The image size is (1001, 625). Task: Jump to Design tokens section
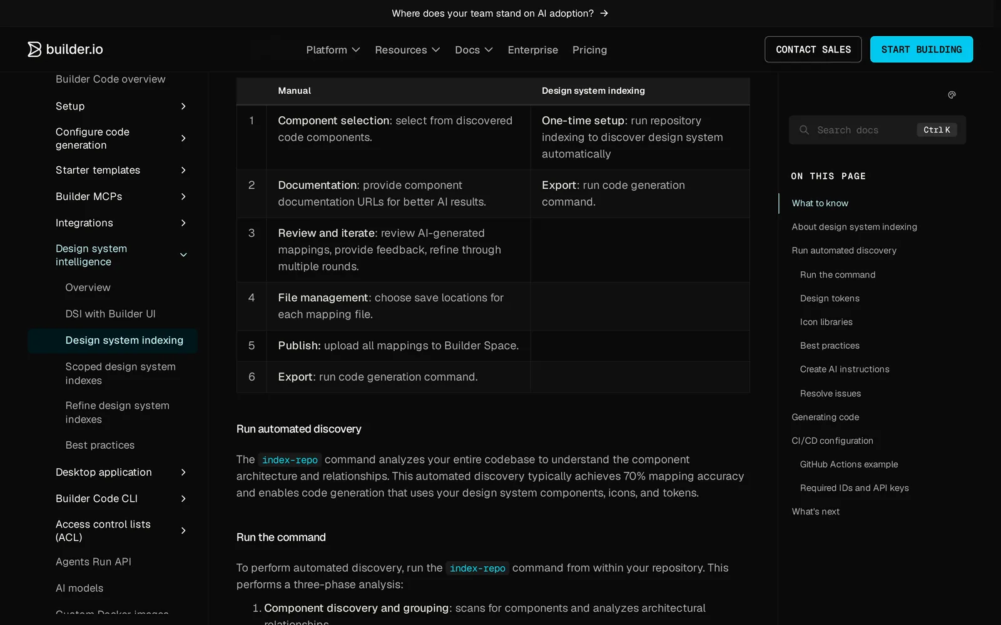830,299
